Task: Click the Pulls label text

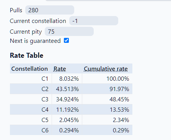Action: point(16,10)
